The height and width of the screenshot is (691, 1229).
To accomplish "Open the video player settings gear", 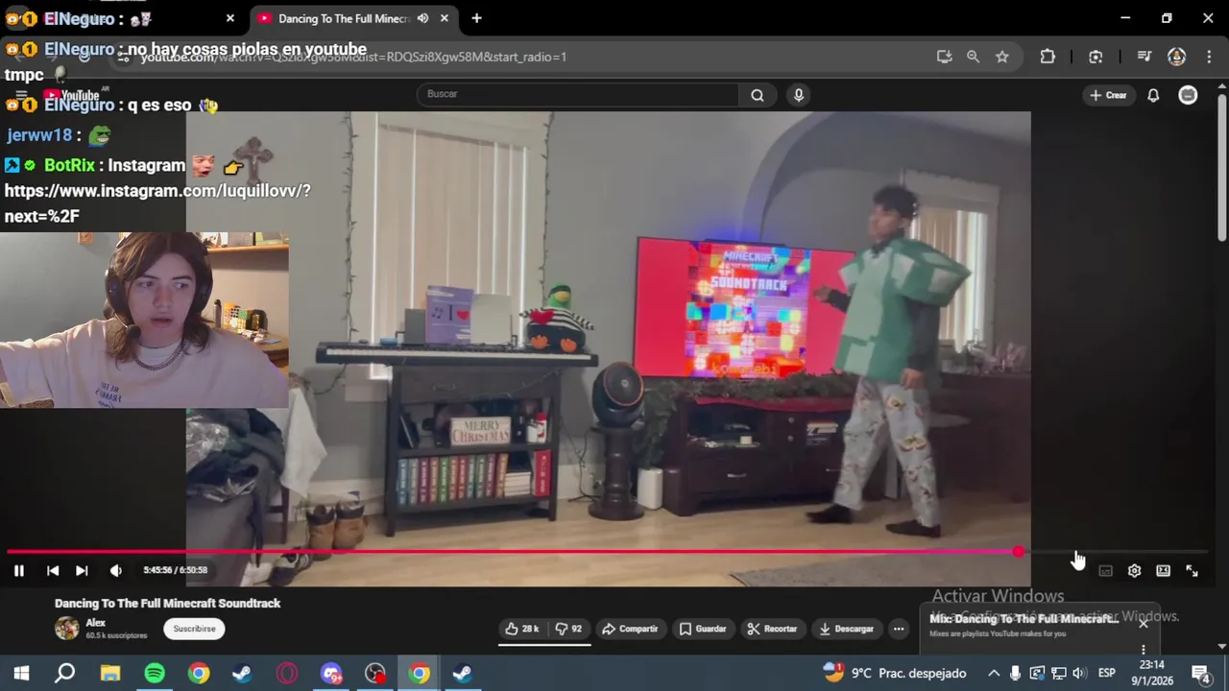I will click(x=1134, y=570).
